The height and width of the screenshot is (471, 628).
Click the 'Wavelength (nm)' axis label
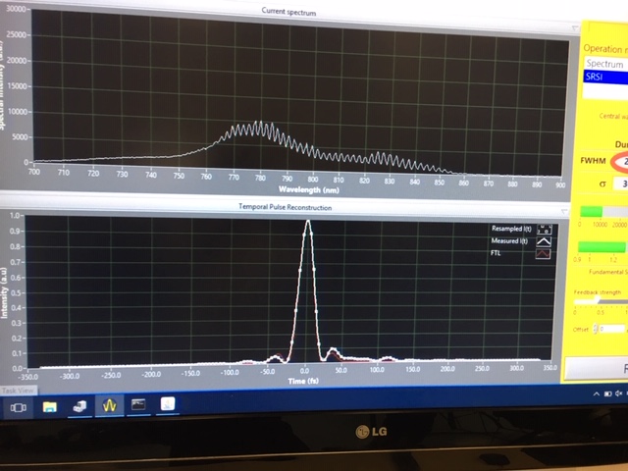pyautogui.click(x=309, y=189)
